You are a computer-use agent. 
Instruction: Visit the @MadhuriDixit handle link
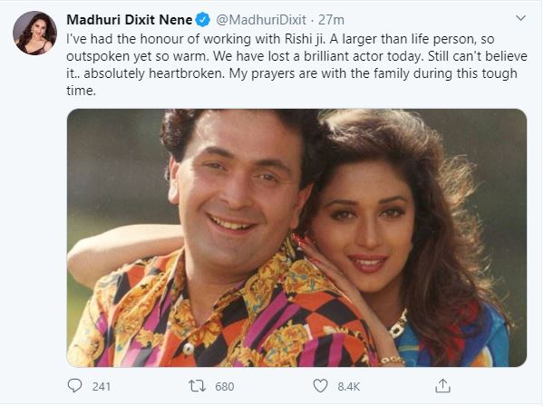[x=261, y=20]
